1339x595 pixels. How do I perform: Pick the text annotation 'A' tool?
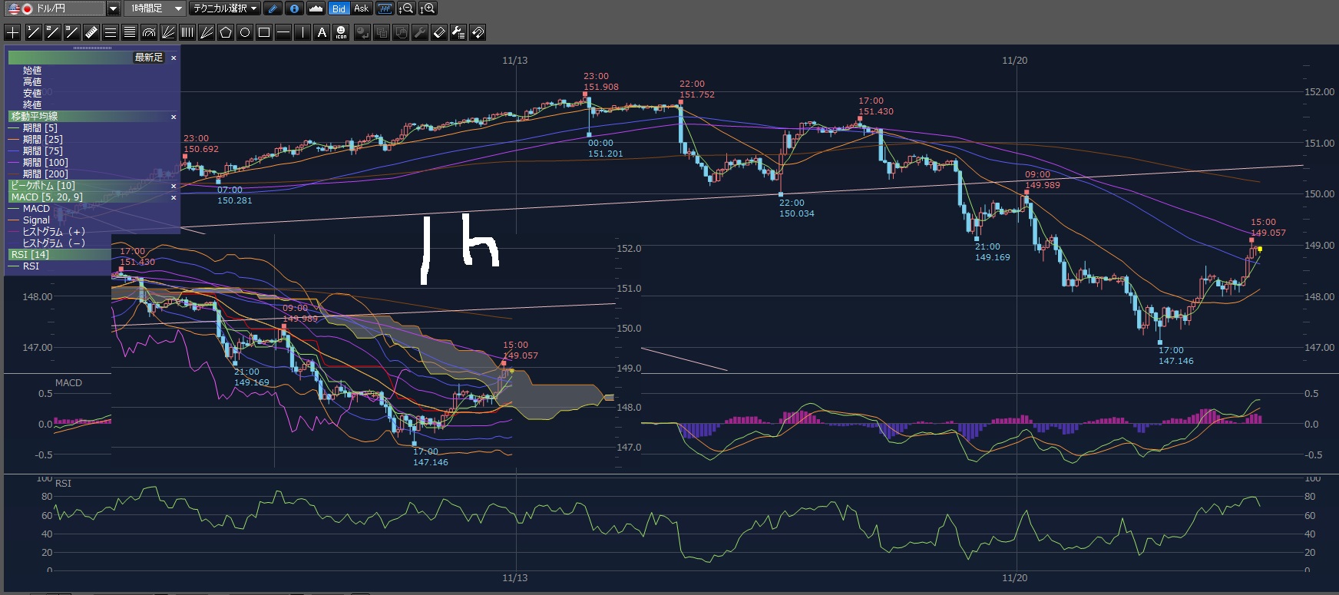point(322,32)
